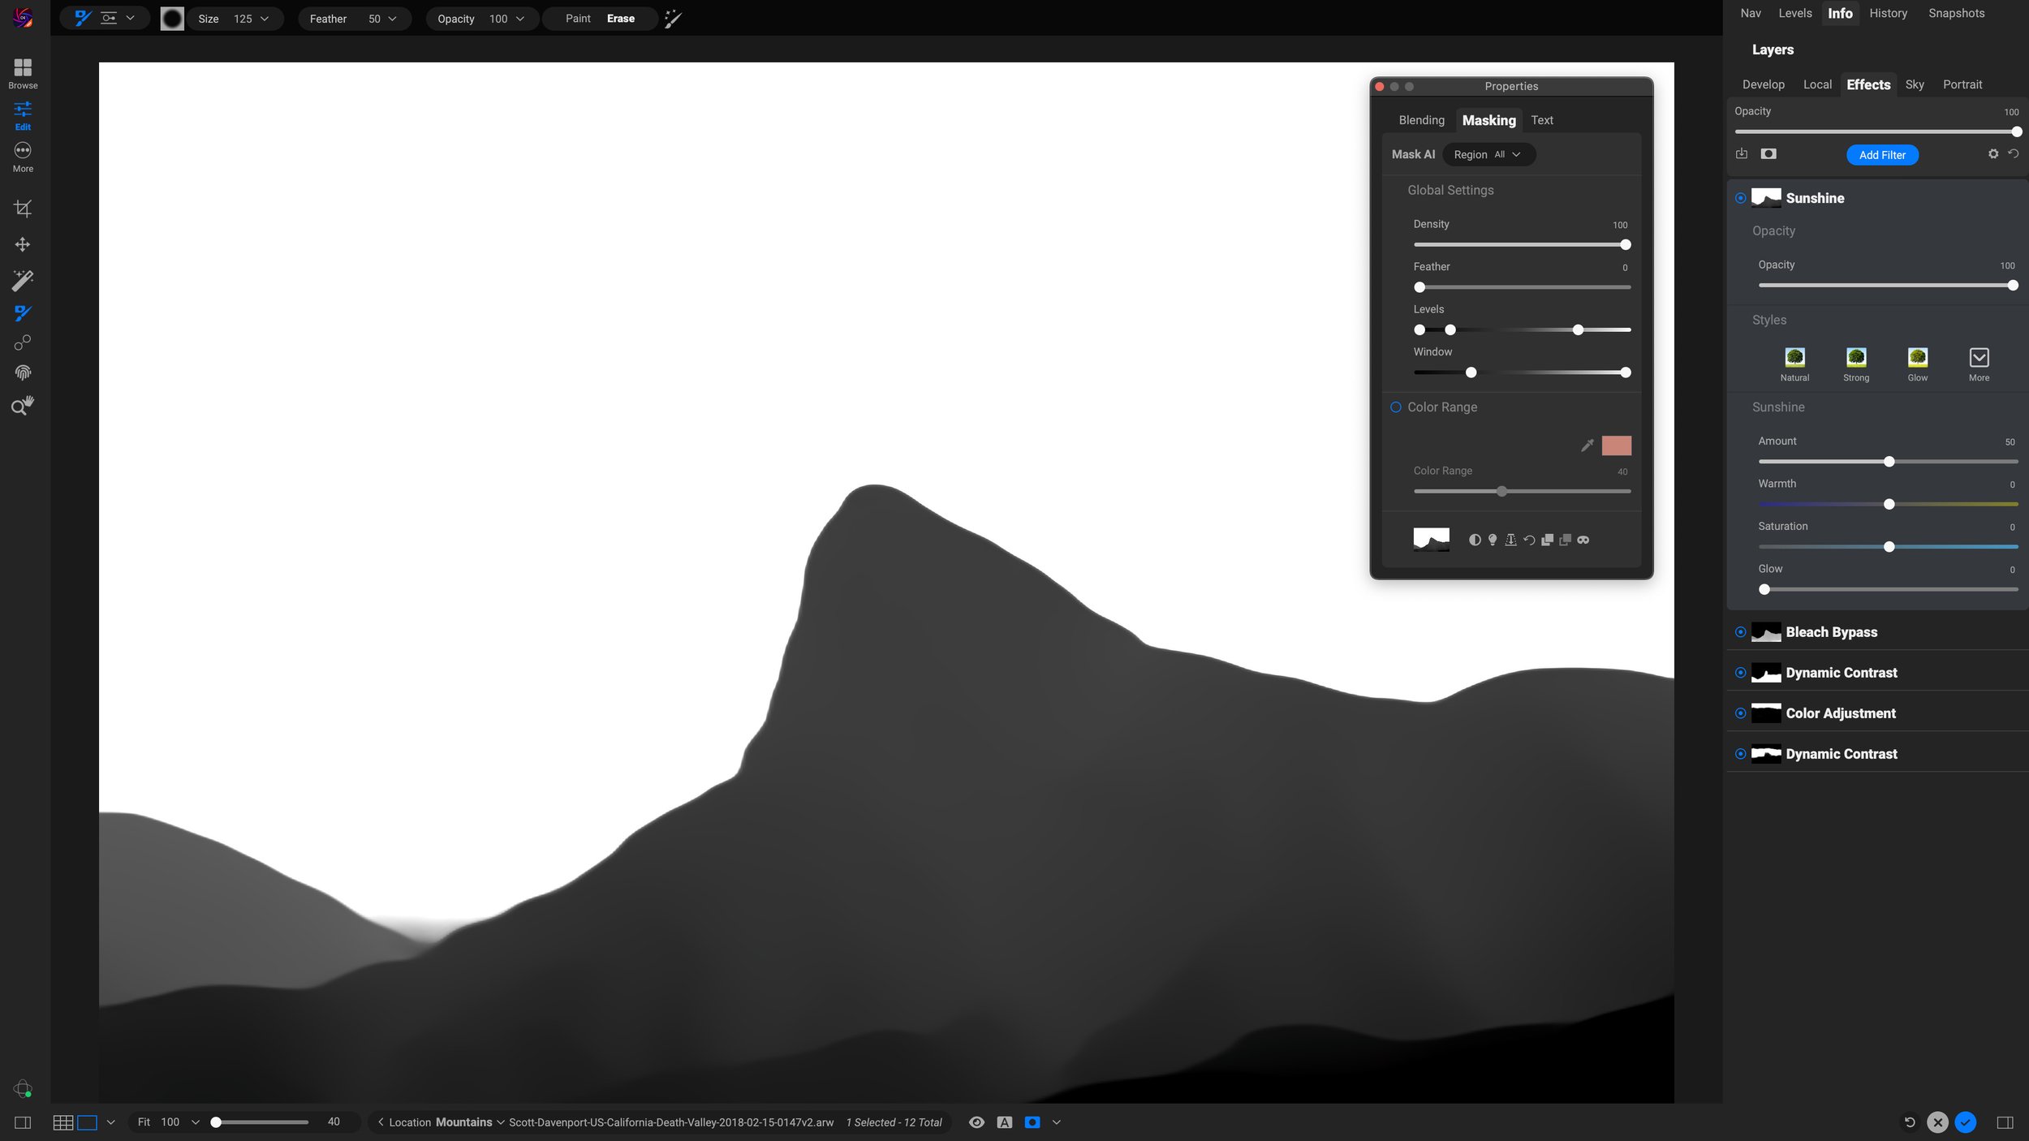Image resolution: width=2029 pixels, height=1141 pixels.
Task: Switch to the Blending tab
Action: point(1421,120)
